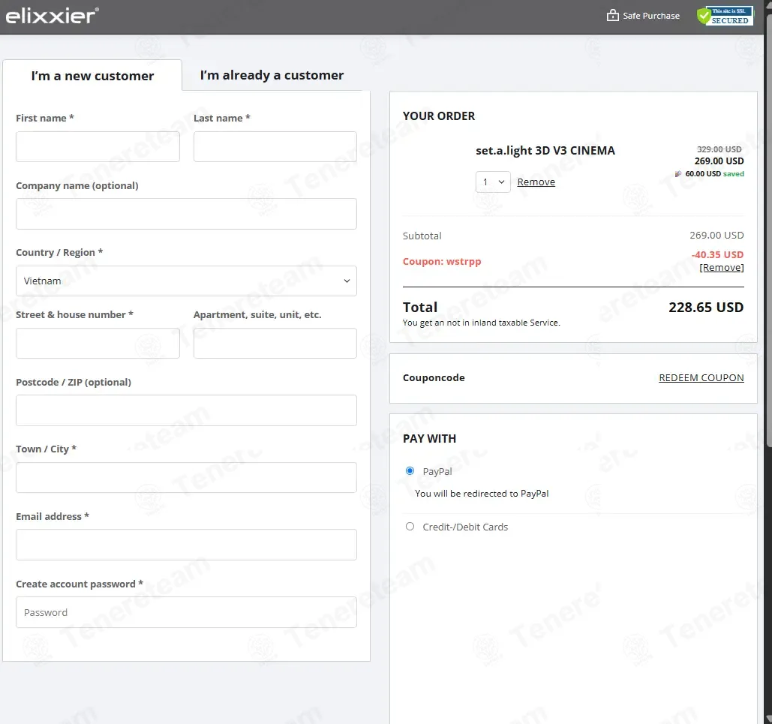Select the I'm a new customer tab

click(92, 76)
